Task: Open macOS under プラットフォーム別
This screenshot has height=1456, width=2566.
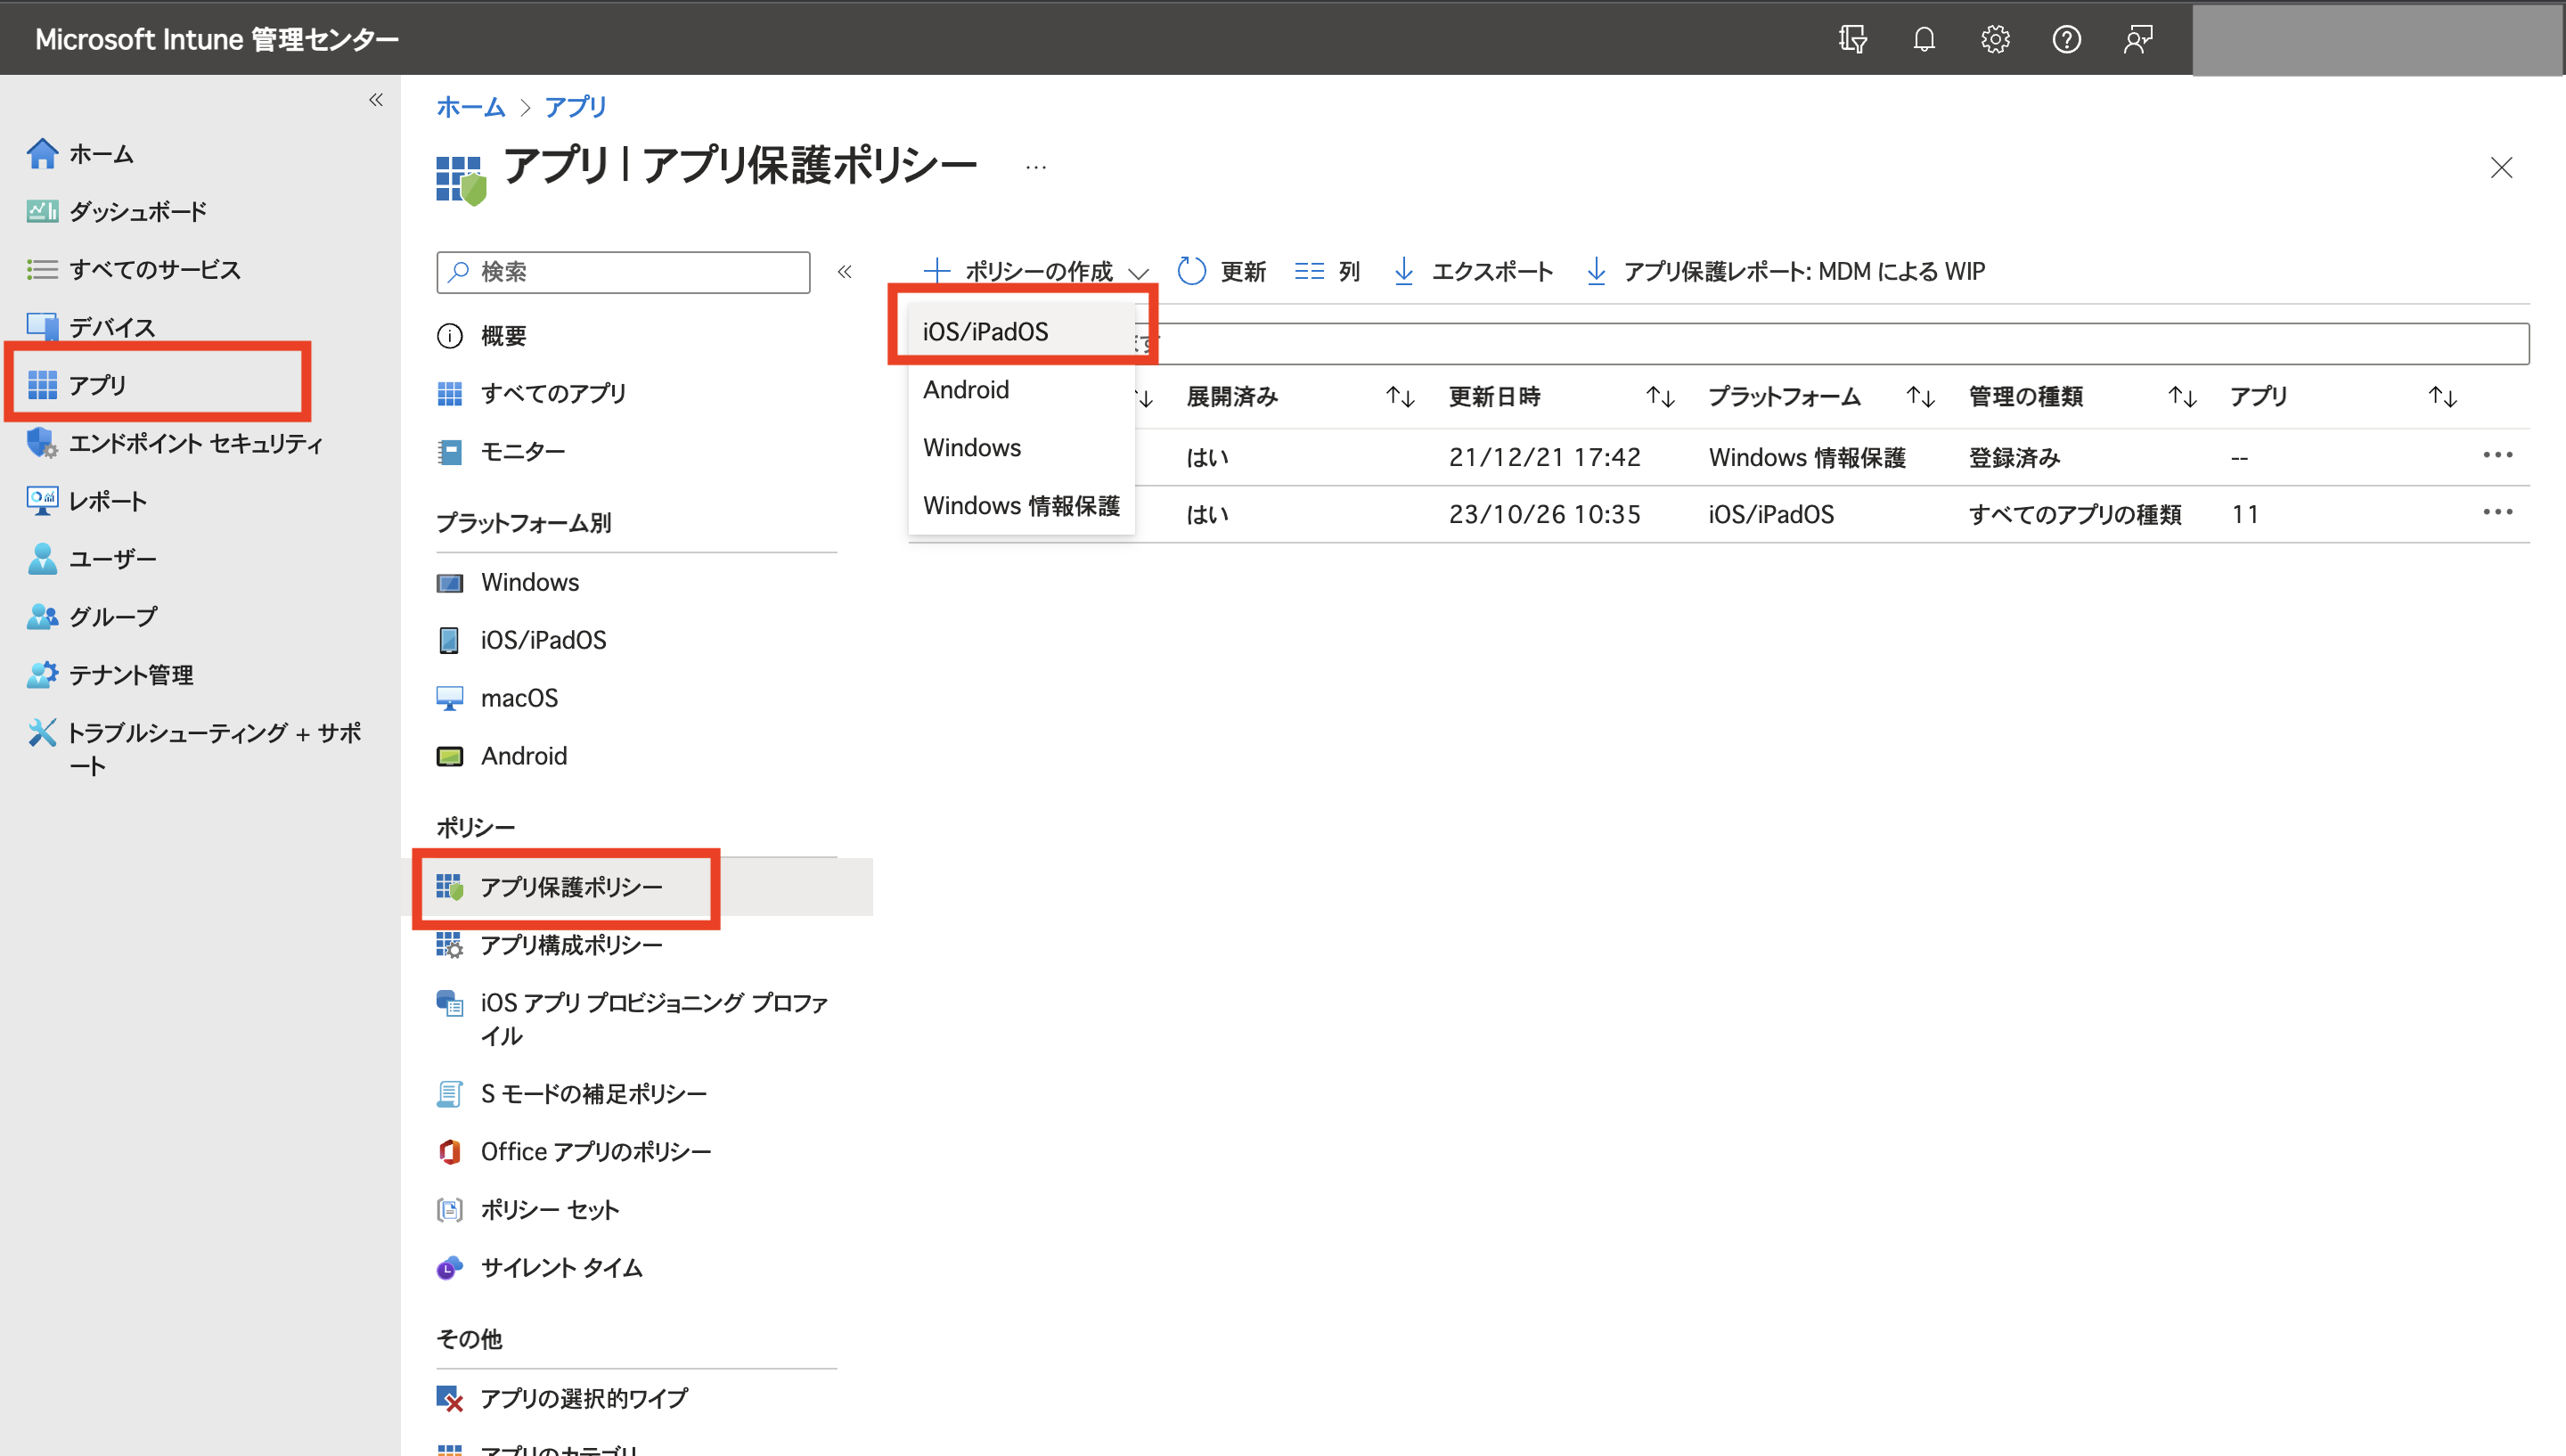Action: tap(497, 698)
